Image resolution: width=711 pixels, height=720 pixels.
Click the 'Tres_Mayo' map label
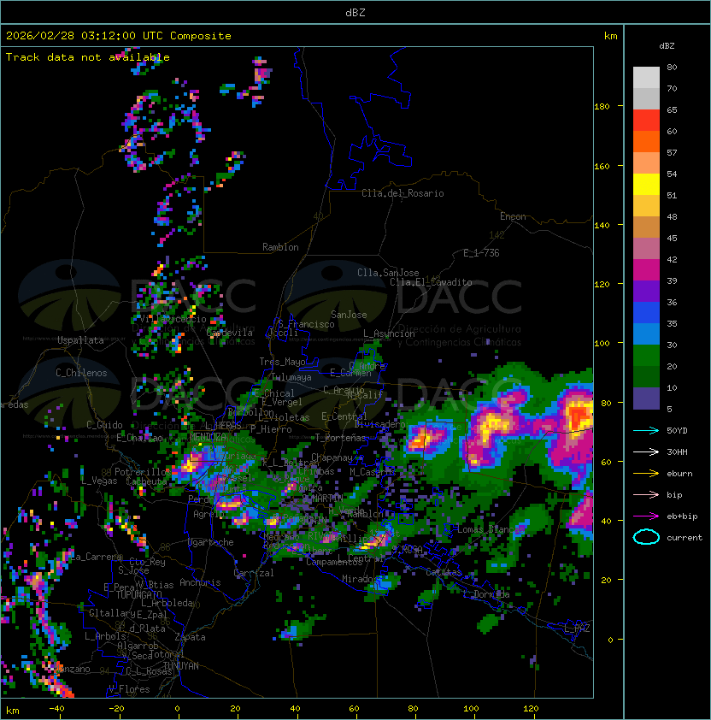pos(282,362)
